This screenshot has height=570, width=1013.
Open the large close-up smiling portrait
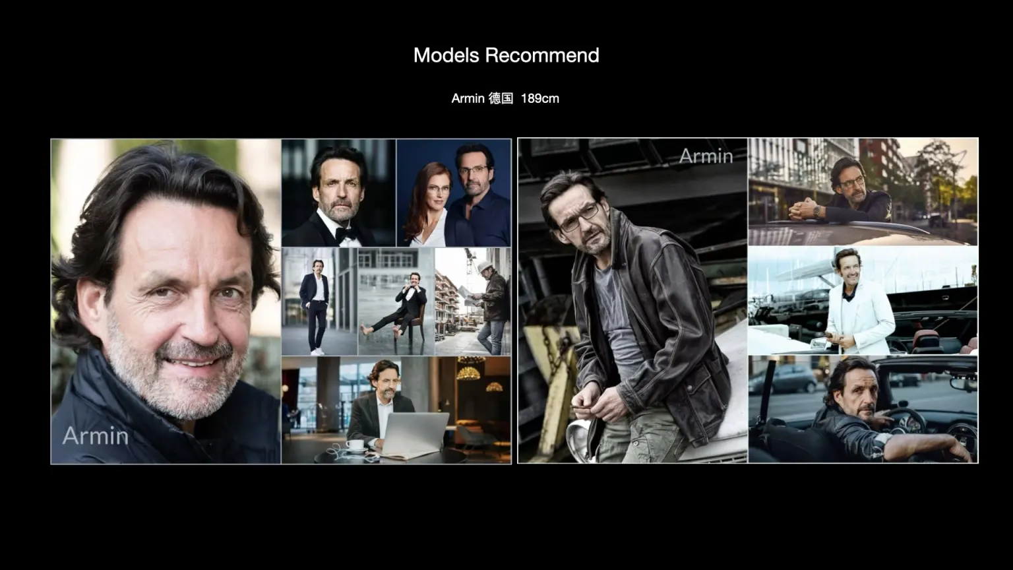click(x=166, y=300)
